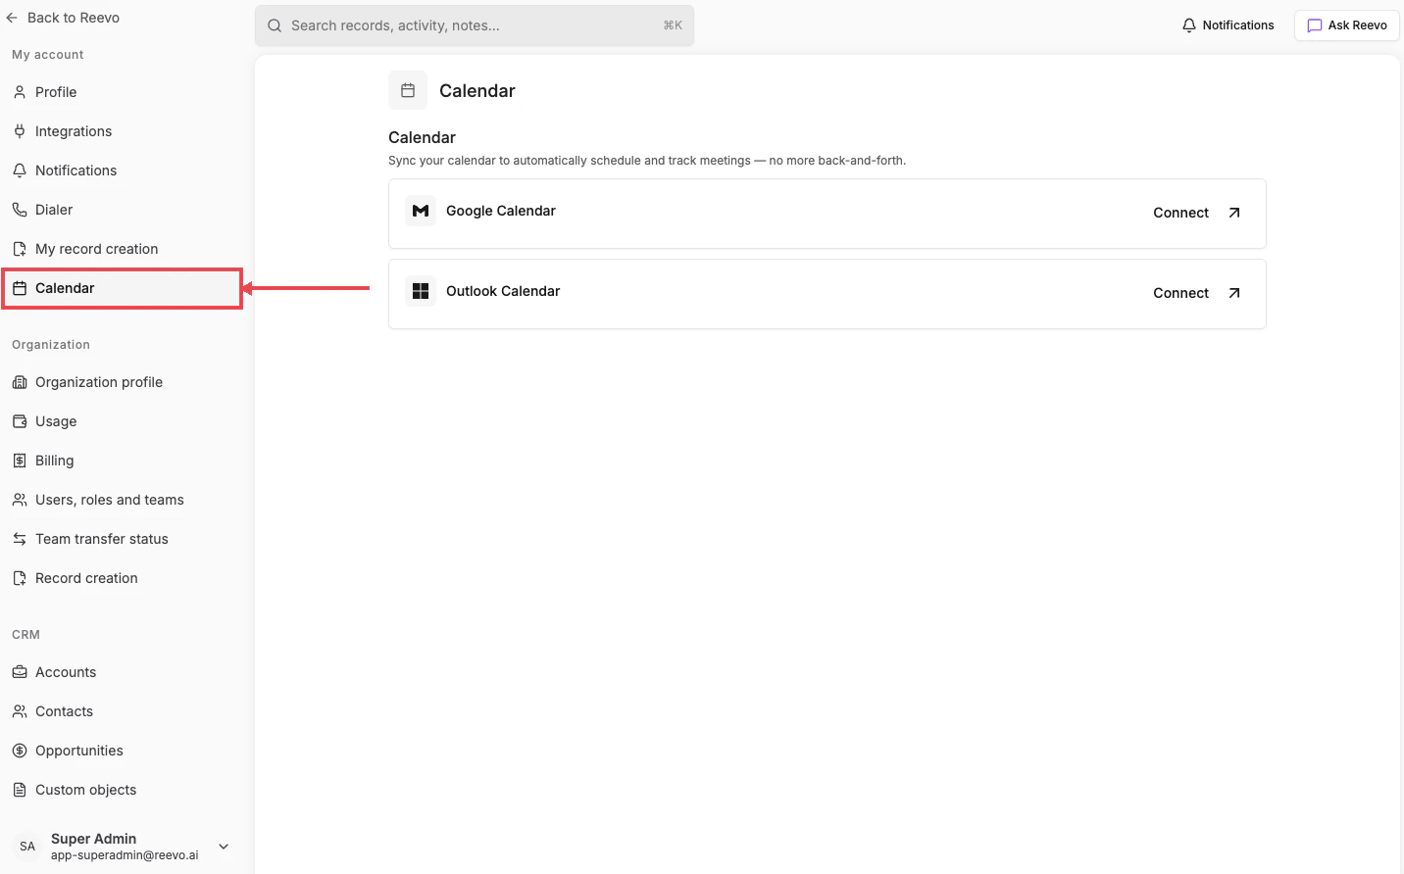1404x874 pixels.
Task: Click the Custom objects document icon
Action: 20,790
